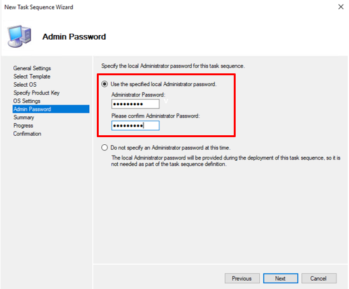Cancel the task sequence wizard
The image size is (349, 289).
coord(318,278)
